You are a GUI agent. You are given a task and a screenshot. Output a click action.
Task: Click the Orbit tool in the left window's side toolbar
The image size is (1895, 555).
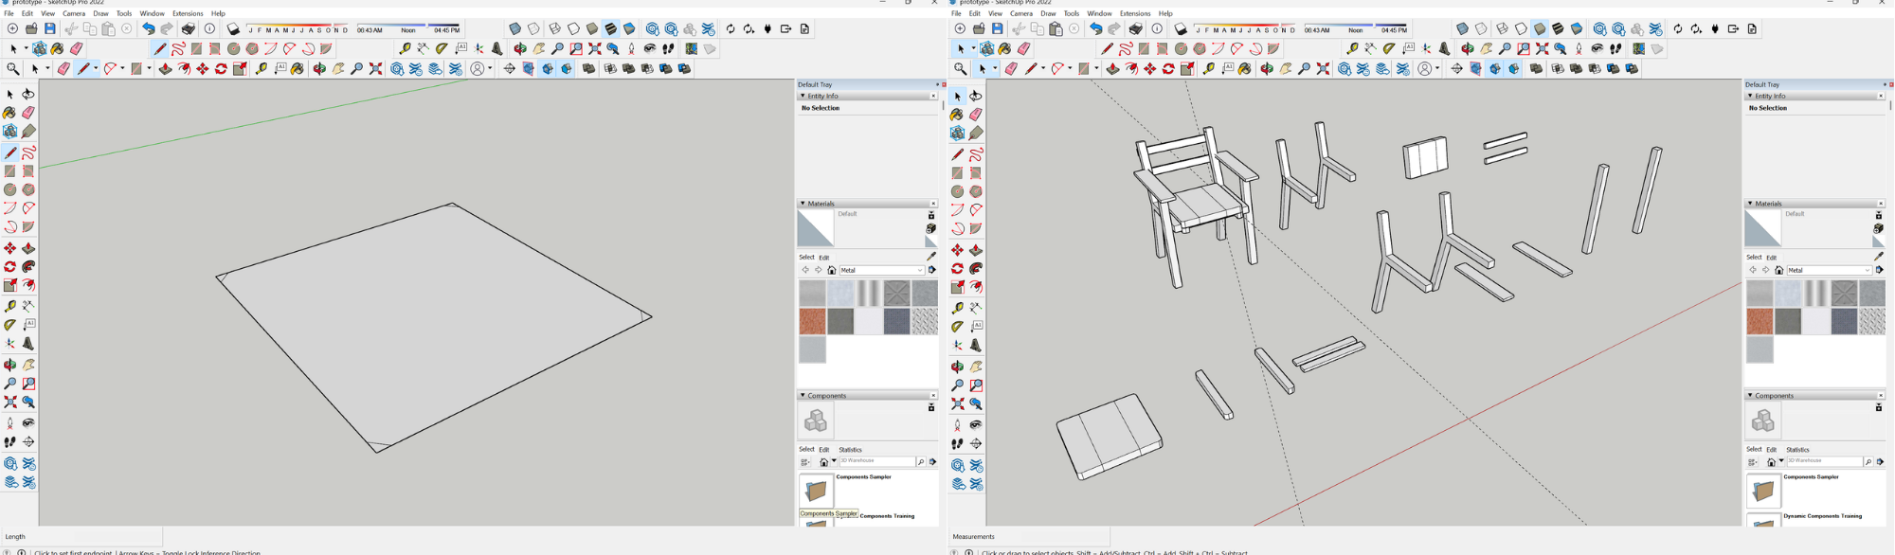click(10, 365)
